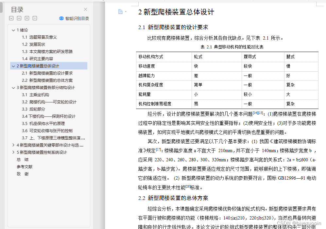Go to 致 谢 in the outline
326x229 pixels.
tap(23, 174)
